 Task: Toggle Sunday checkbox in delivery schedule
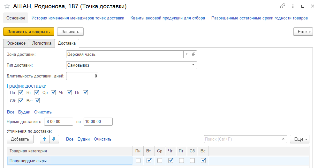coord(37,101)
